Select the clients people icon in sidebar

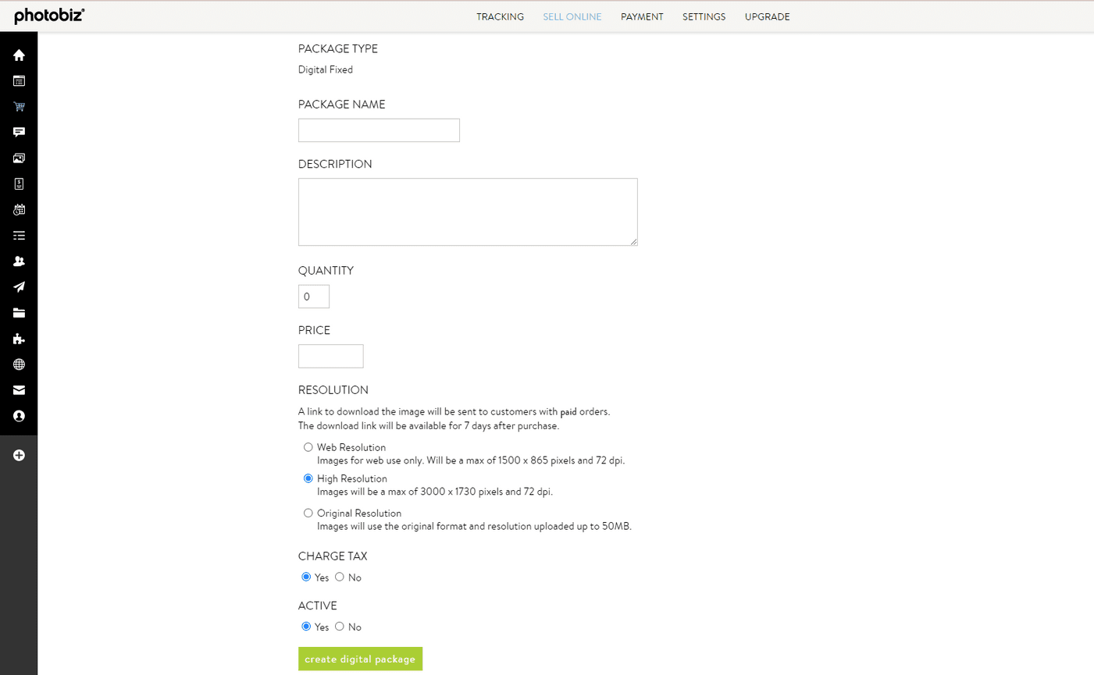click(19, 261)
